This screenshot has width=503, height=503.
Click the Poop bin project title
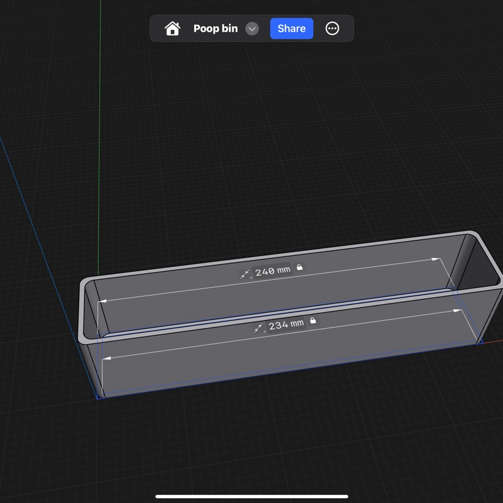[215, 28]
